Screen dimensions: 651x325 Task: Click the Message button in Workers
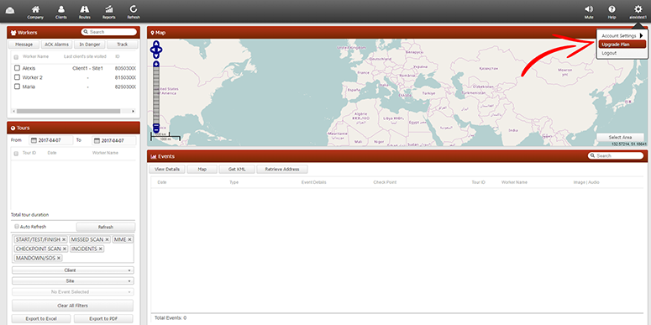tap(24, 45)
